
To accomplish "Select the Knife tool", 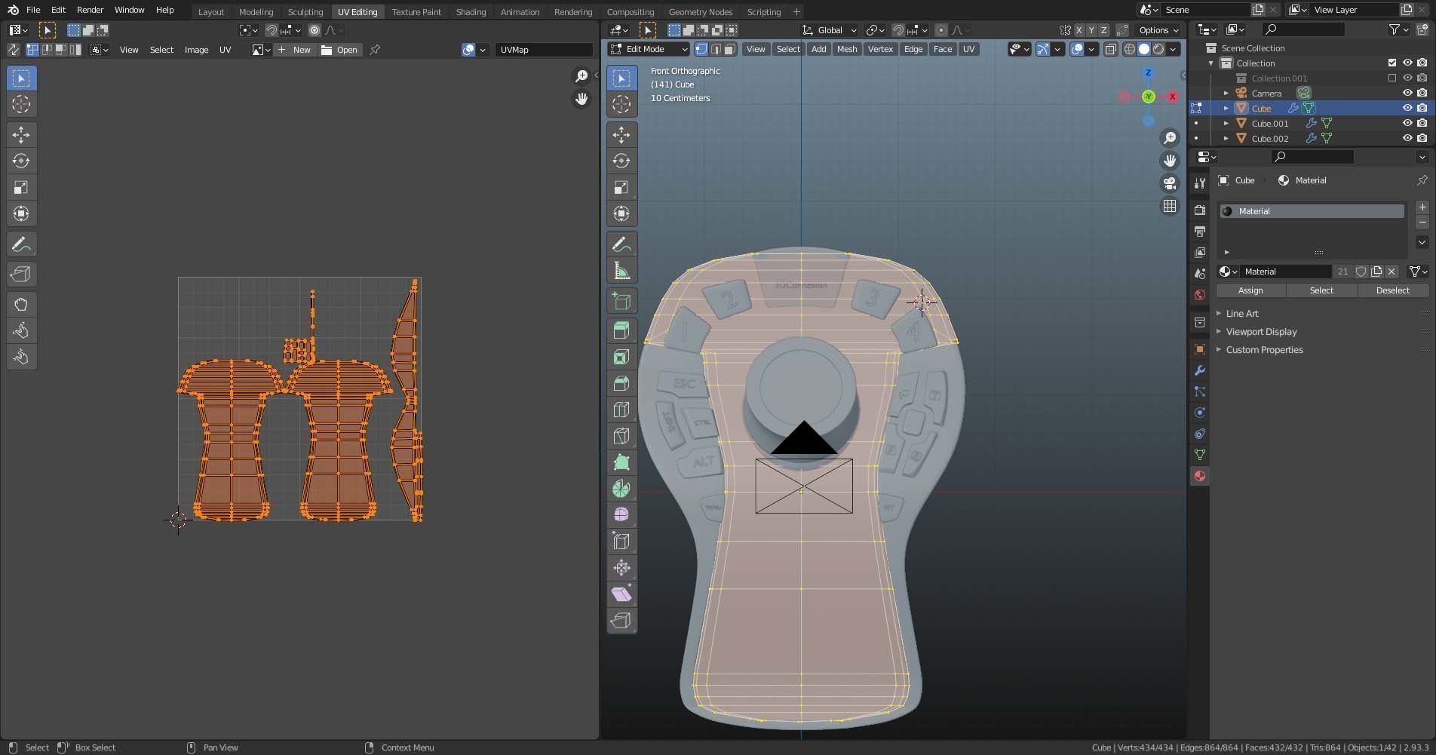I will [621, 436].
